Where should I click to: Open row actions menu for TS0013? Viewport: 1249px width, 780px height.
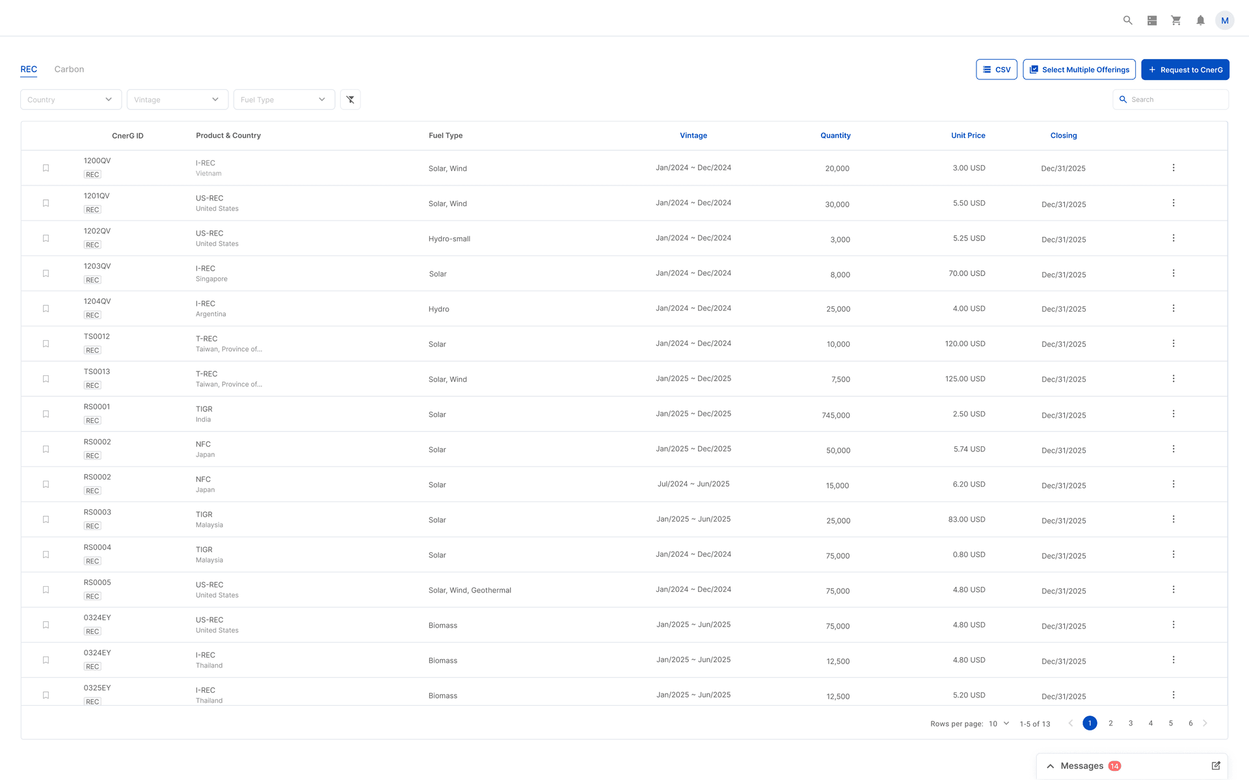(x=1173, y=379)
